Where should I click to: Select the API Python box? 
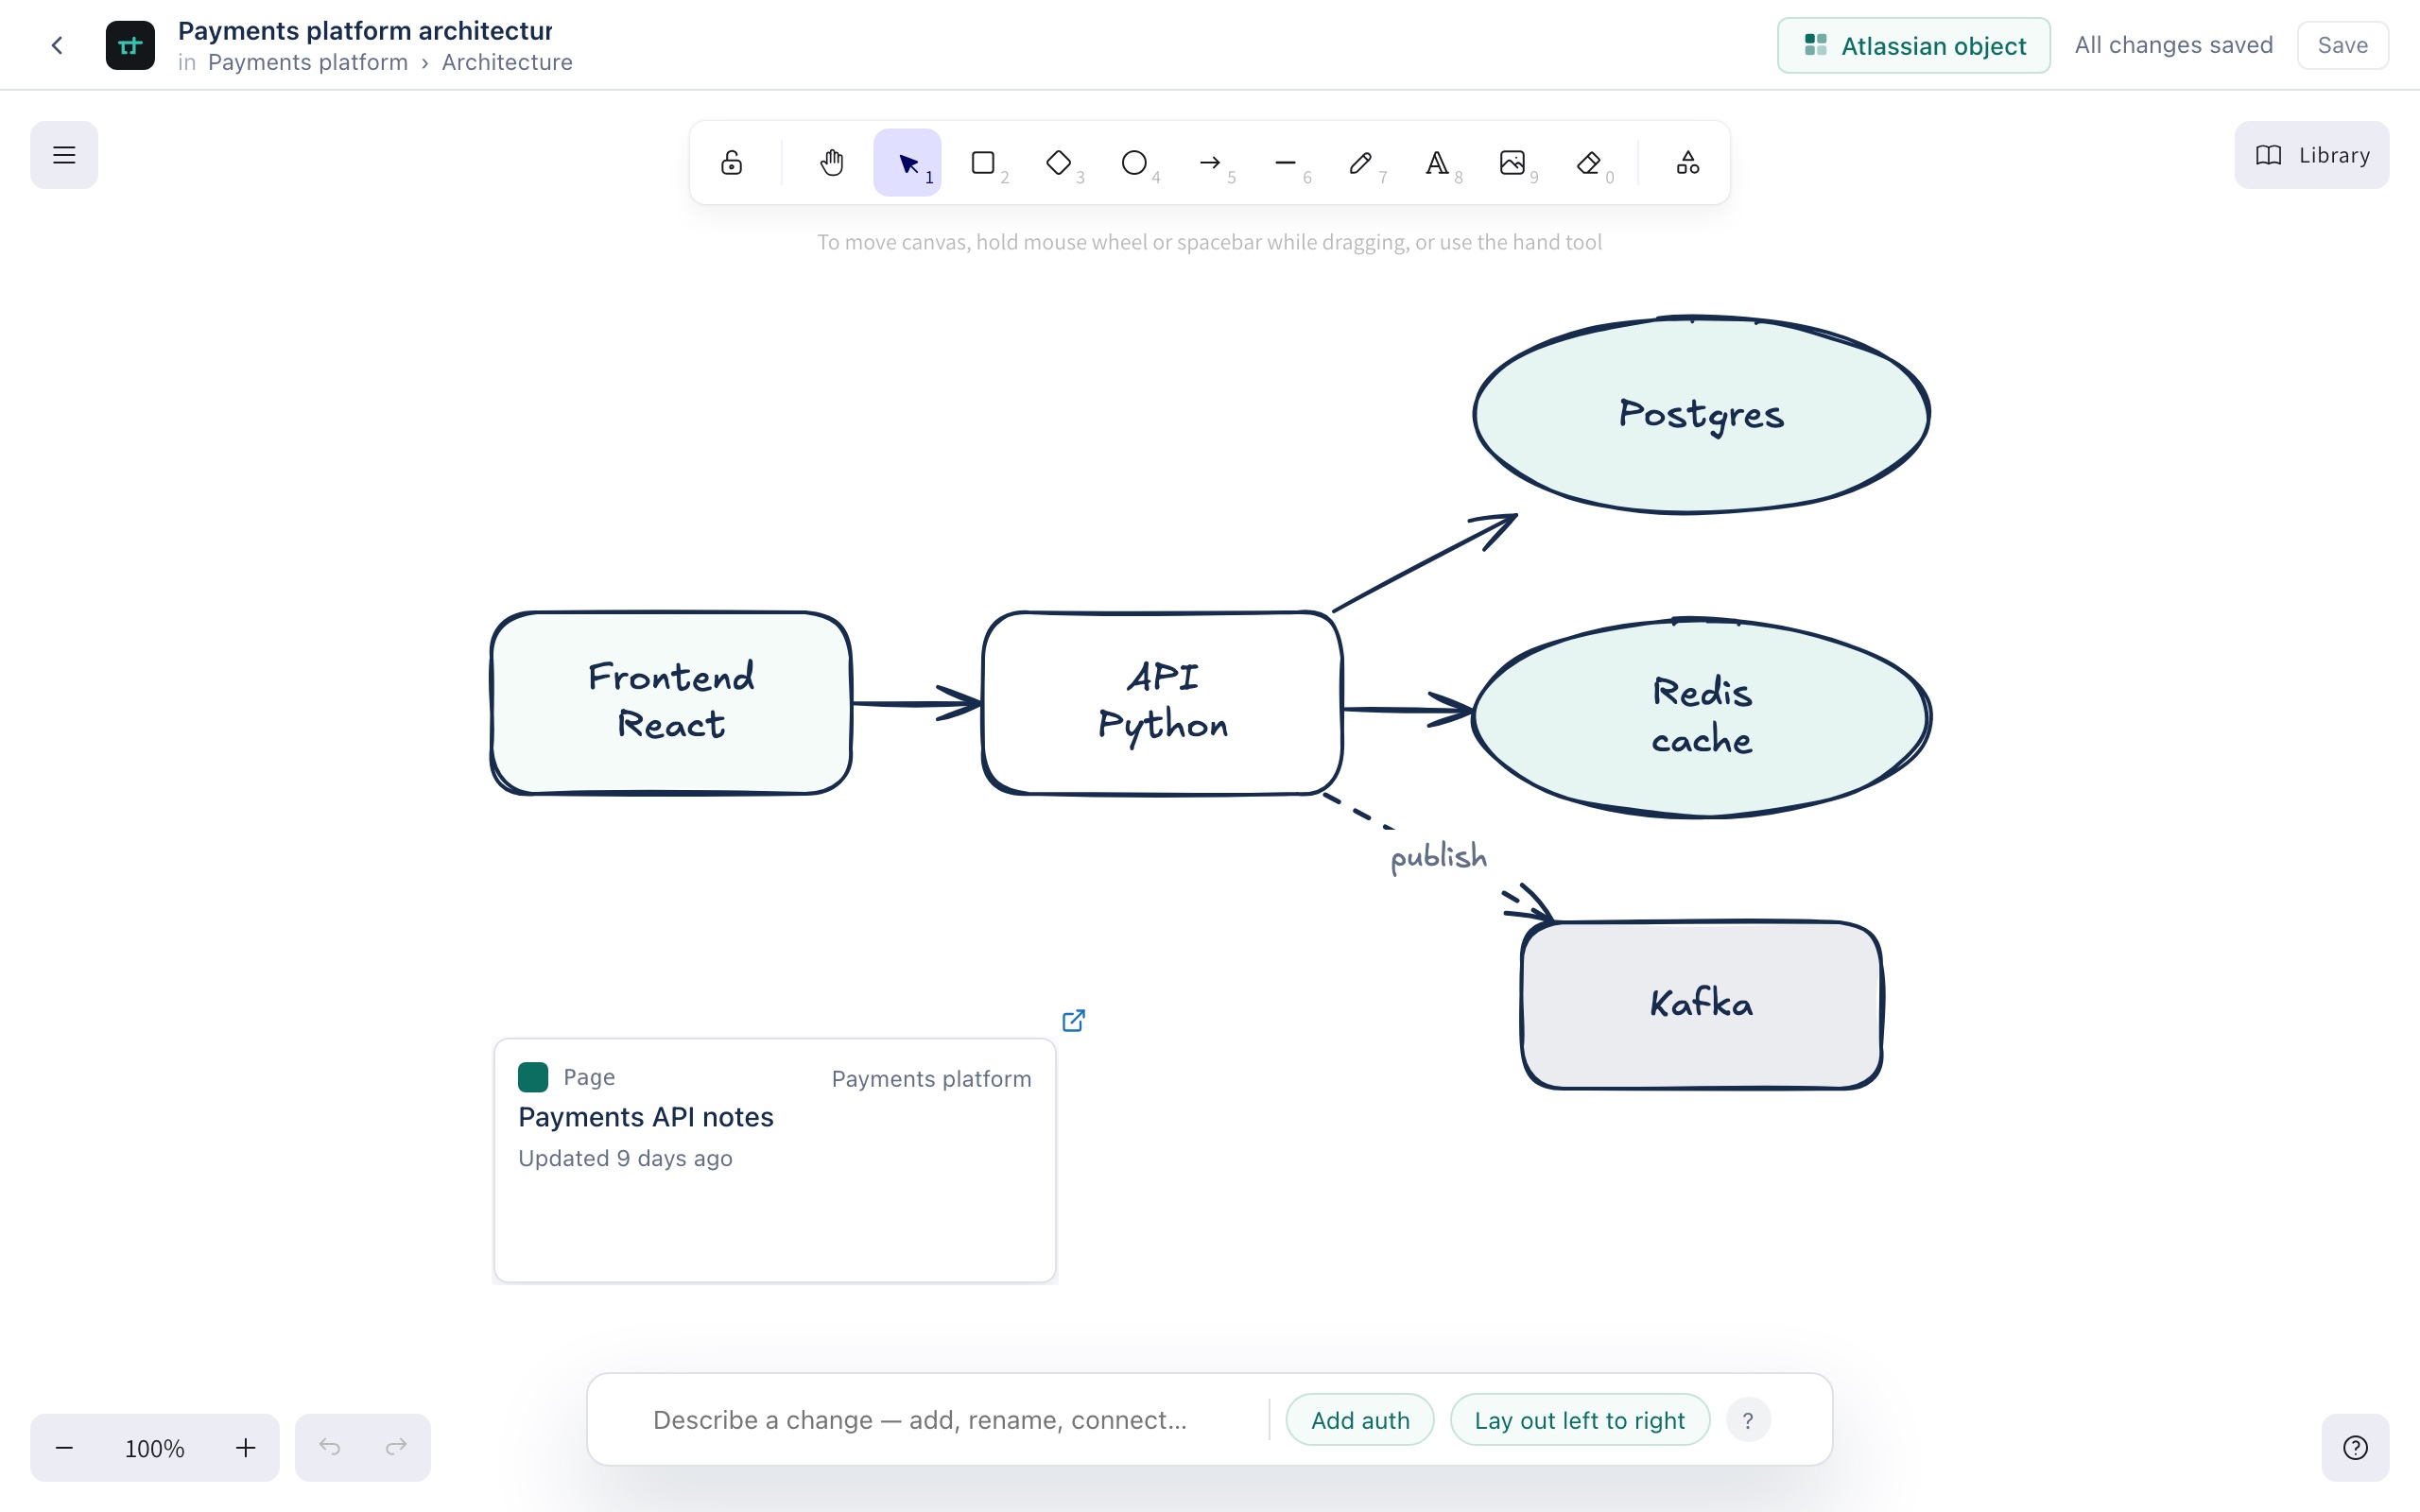1162,703
